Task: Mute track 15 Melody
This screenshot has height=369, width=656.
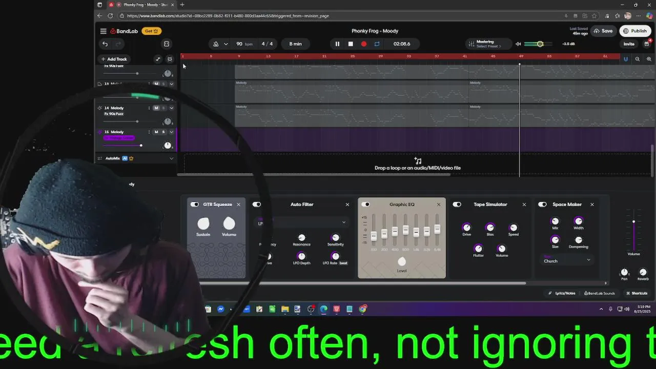Action: [156, 132]
